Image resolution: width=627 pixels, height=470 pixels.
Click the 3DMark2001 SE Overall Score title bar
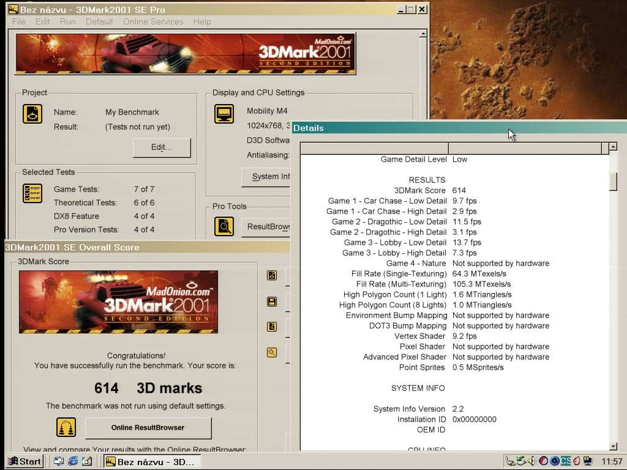(147, 247)
